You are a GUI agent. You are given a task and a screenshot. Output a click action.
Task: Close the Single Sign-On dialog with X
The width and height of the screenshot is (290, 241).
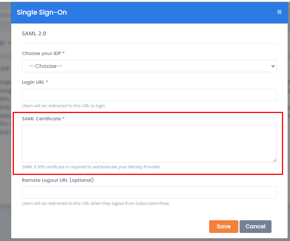[x=279, y=12]
